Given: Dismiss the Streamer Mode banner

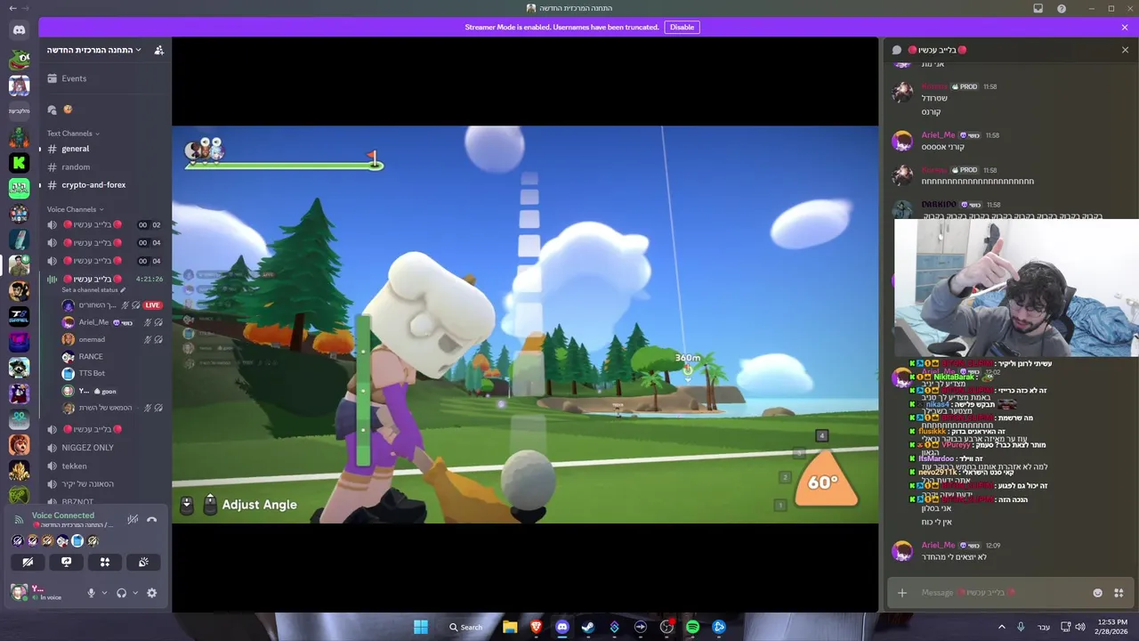Looking at the screenshot, I should click(x=1125, y=27).
